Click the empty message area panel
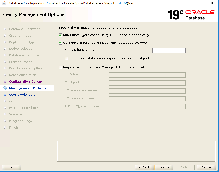The width and height of the screenshot is (219, 172). 136,151
